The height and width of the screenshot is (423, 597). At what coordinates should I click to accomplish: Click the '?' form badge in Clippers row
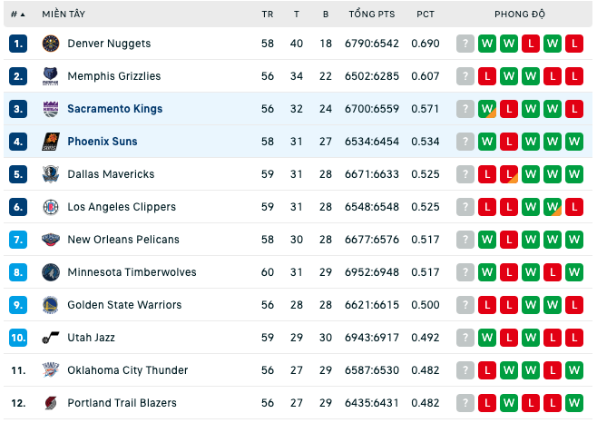click(x=465, y=207)
